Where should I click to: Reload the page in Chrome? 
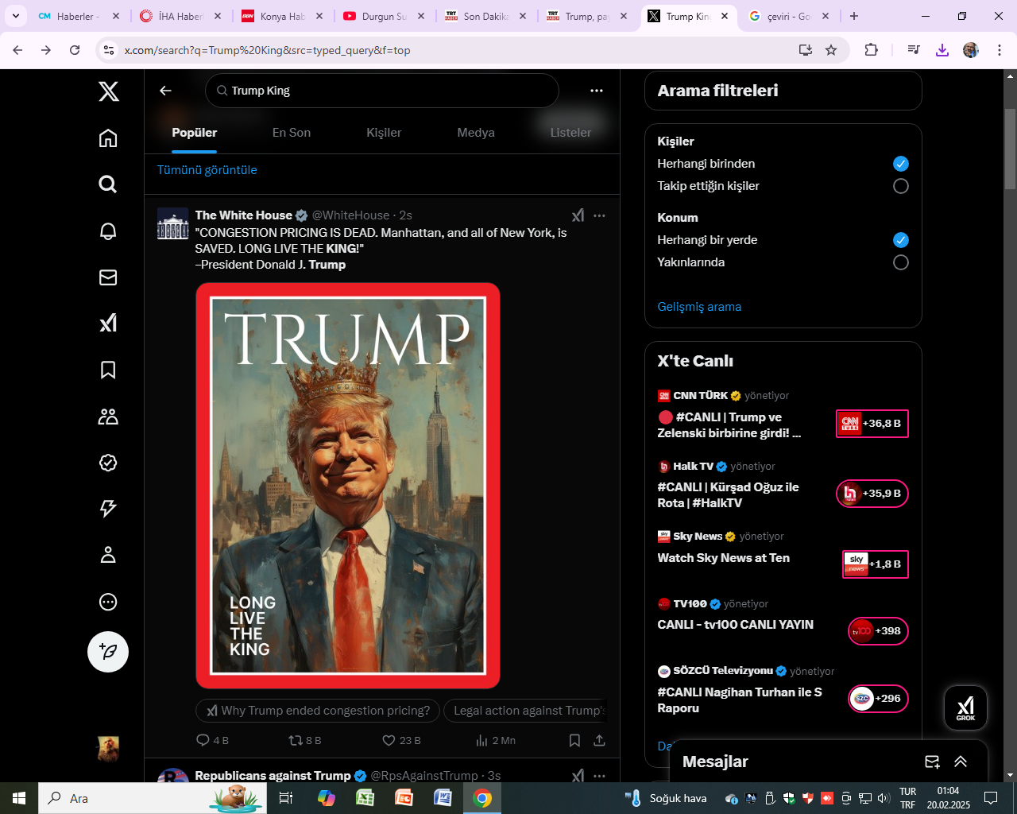pos(75,50)
